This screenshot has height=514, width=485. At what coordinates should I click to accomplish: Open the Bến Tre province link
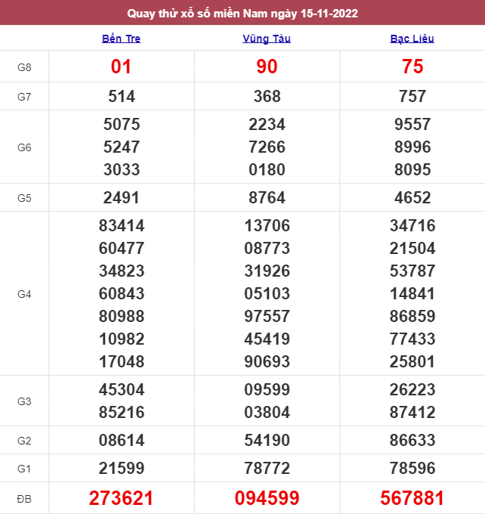[121, 39]
